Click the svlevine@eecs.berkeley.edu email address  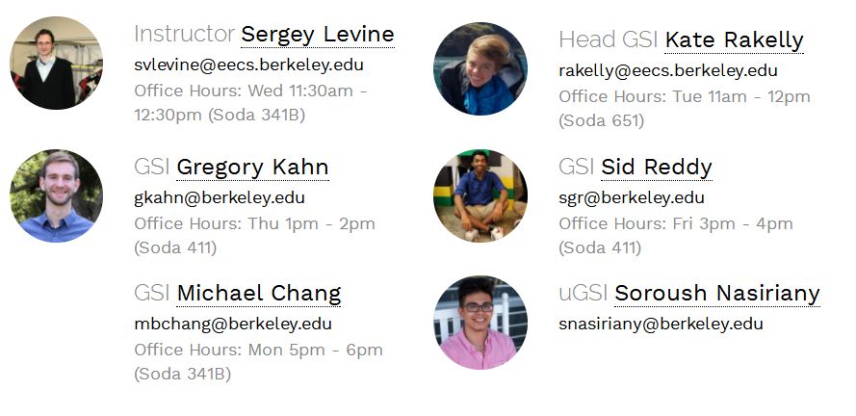click(248, 65)
